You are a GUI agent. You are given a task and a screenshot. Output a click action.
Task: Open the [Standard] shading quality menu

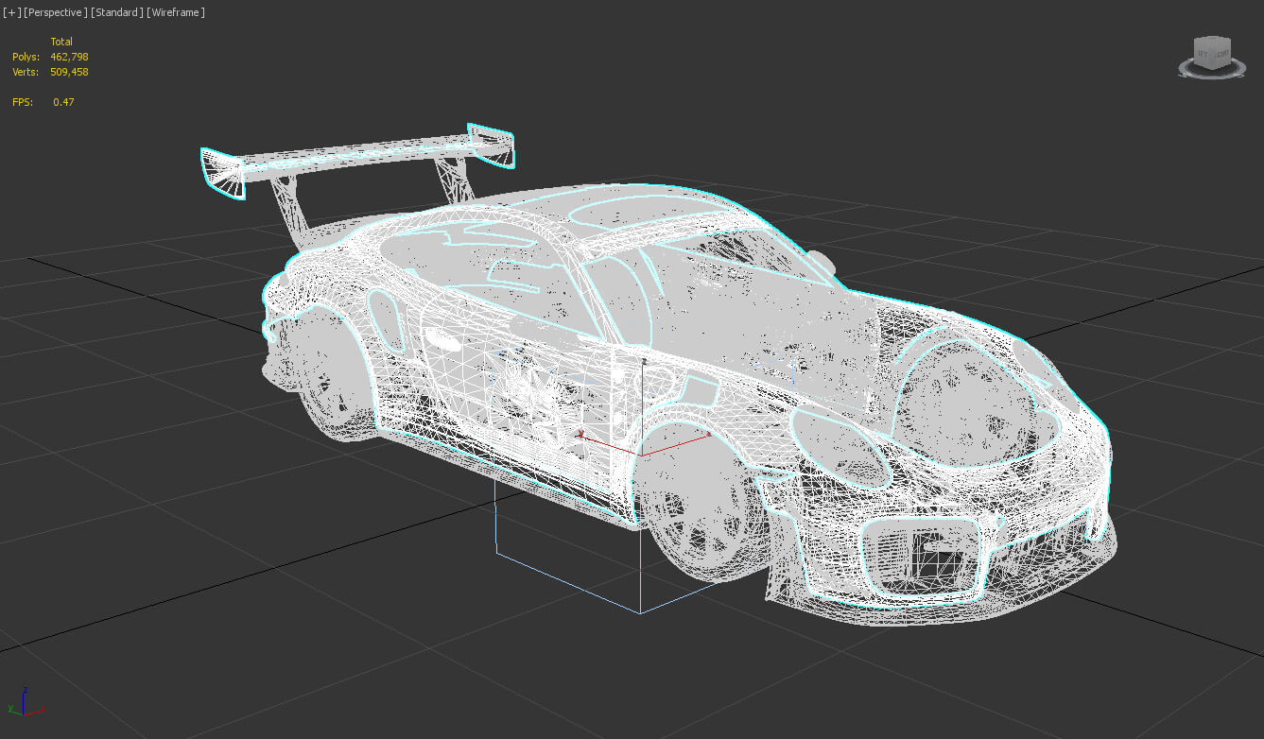coord(117,12)
